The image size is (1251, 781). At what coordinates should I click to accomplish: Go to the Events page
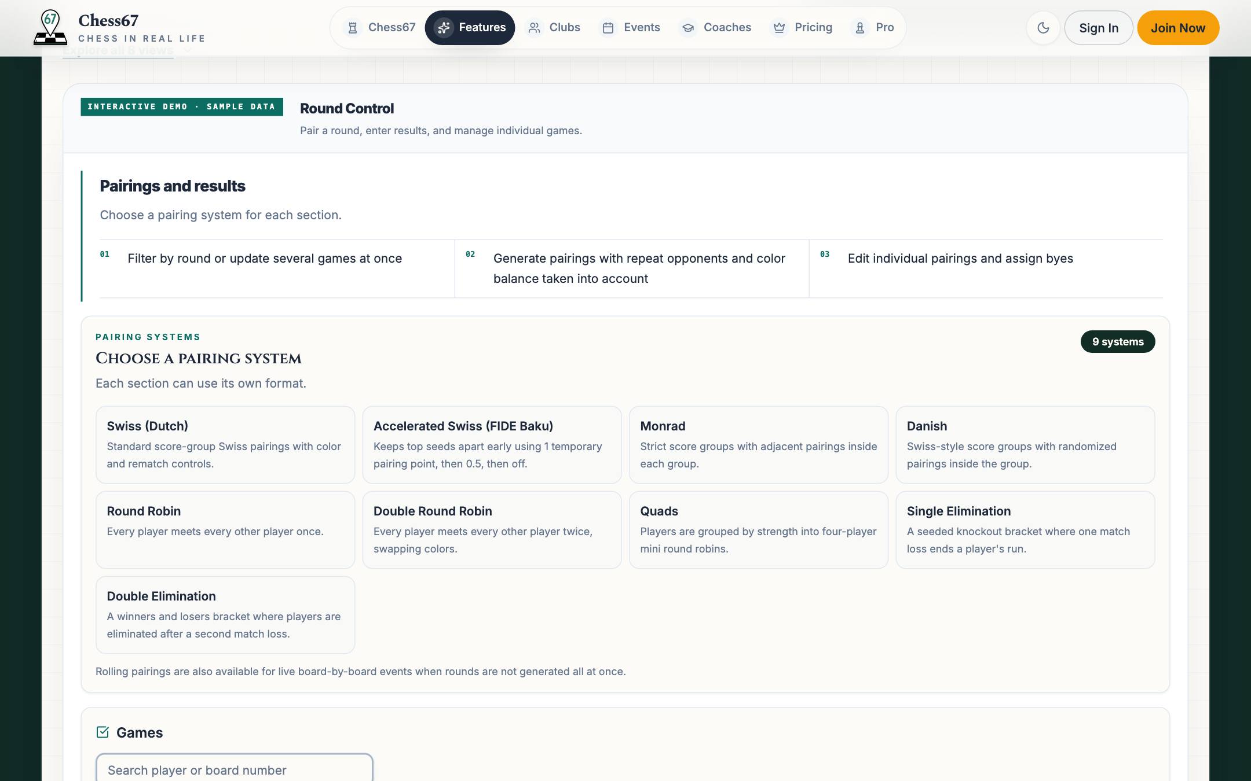(631, 28)
